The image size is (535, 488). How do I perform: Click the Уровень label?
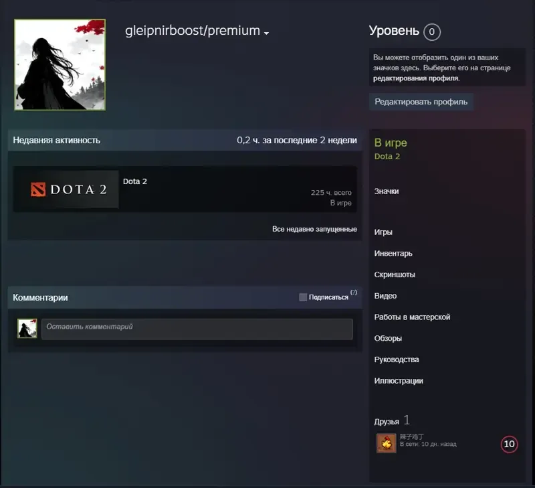[x=394, y=31]
